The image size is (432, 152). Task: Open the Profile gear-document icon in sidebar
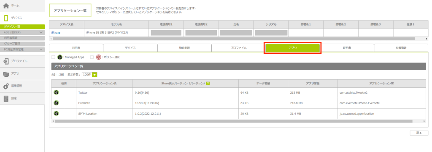[x=6, y=61]
